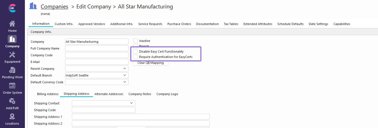Open the Billing Address tab
Screen dimensions: 378x128
pyautogui.click(x=47, y=94)
